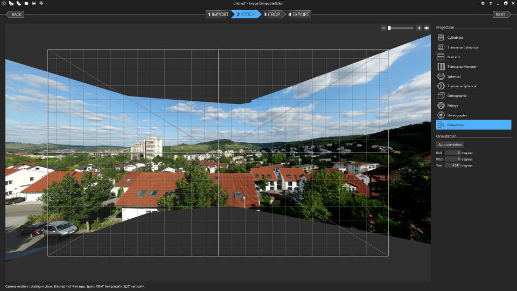
Task: Choose the Stereographic projection
Action: coord(457,115)
